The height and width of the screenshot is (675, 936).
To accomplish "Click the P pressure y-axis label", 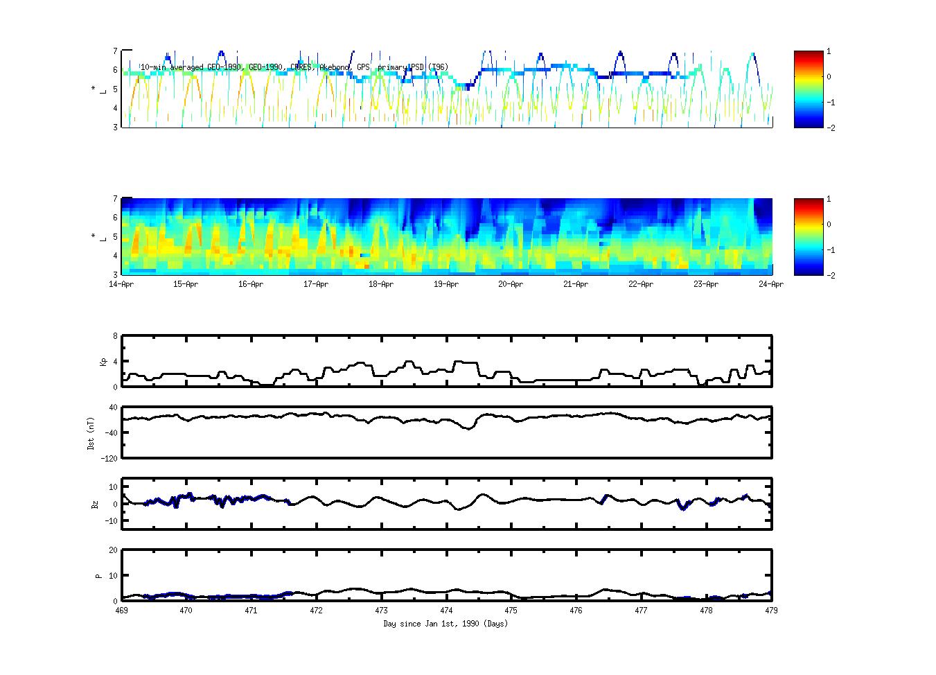I will point(98,576).
